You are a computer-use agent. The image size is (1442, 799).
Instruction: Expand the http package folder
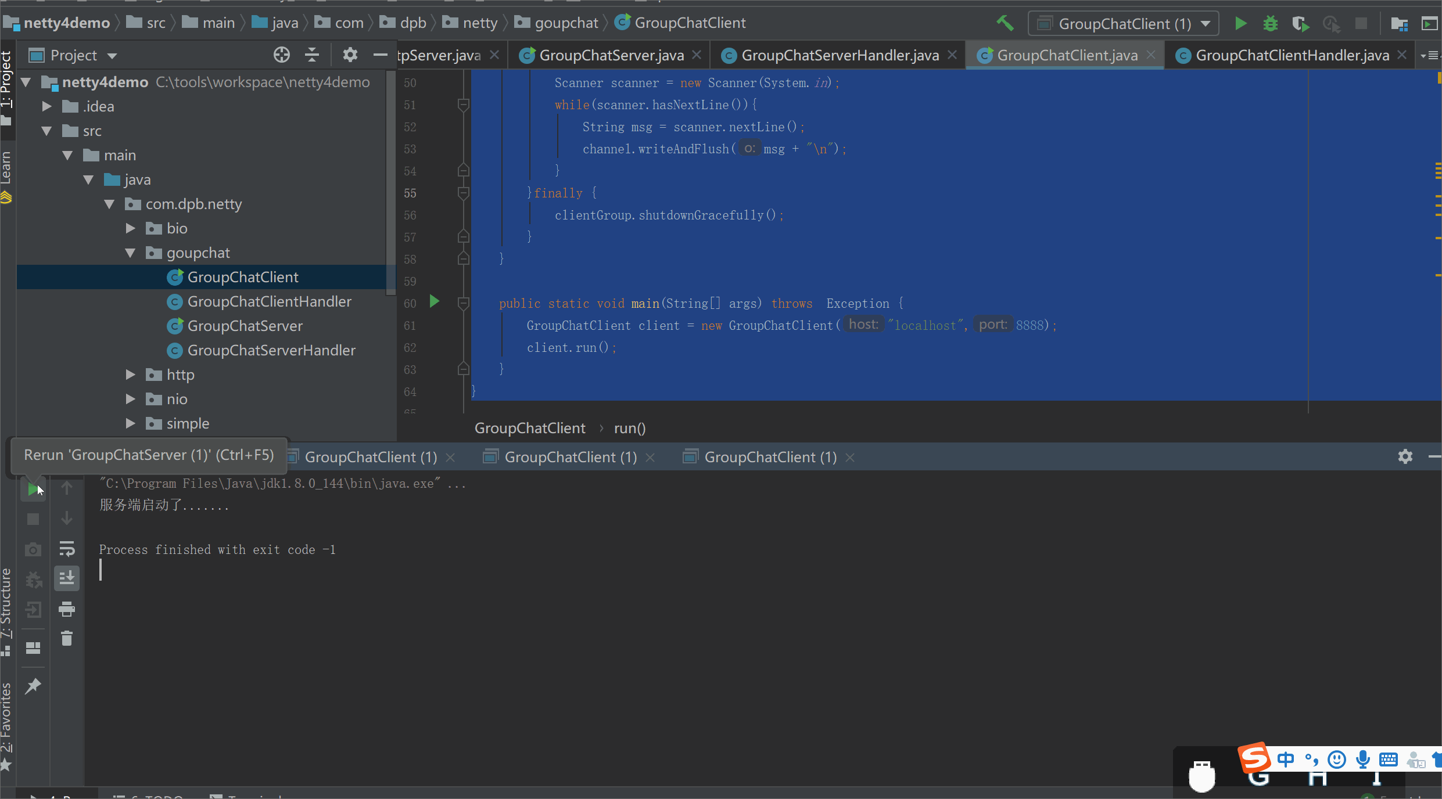131,375
